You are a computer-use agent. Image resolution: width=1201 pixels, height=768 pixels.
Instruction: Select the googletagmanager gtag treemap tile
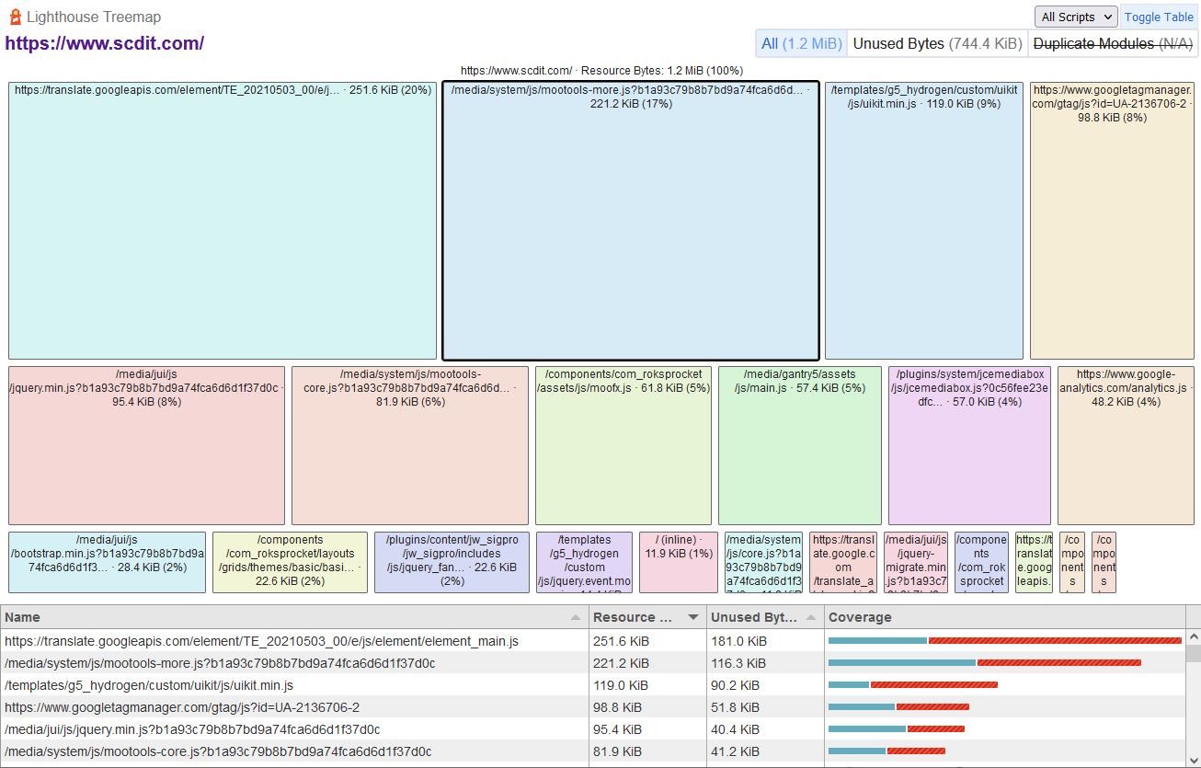pos(1111,221)
